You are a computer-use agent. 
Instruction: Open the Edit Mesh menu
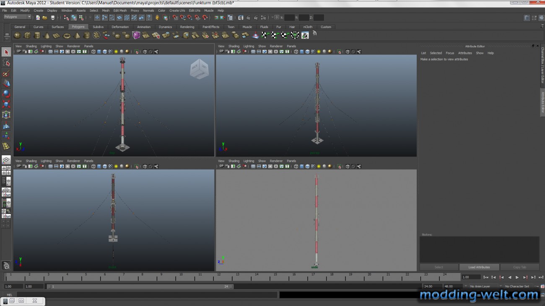click(x=120, y=10)
